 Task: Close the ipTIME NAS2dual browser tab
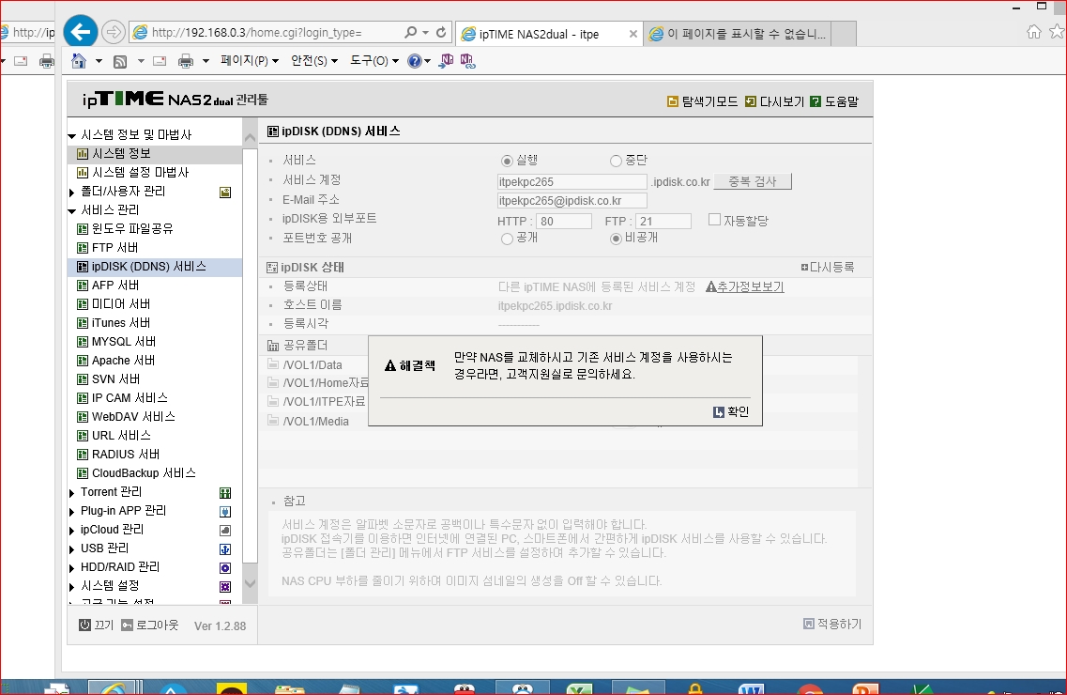pyautogui.click(x=633, y=34)
